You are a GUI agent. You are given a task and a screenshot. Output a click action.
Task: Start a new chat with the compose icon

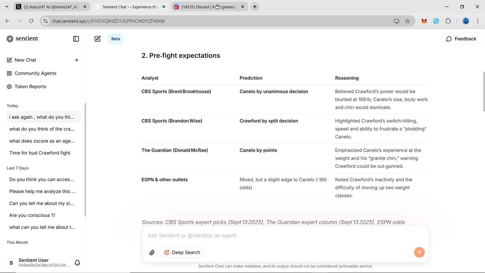coord(97,39)
